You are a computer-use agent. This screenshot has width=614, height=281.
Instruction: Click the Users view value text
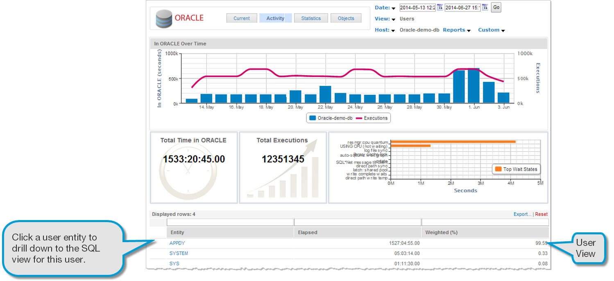click(407, 19)
